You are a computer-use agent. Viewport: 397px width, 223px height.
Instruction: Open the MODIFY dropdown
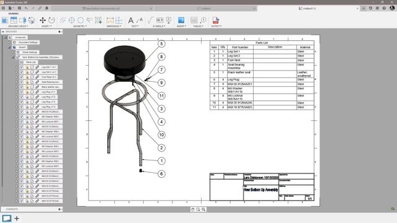coord(47,26)
